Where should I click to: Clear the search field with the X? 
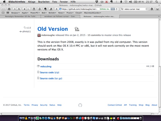(x=147, y=9)
